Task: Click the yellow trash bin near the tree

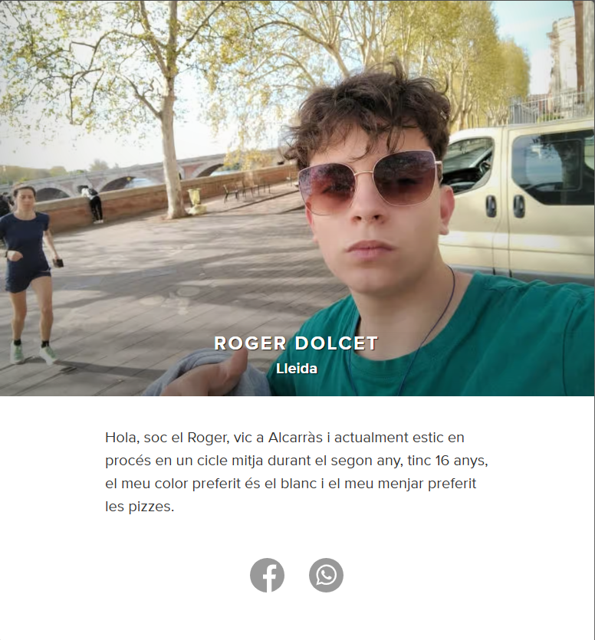Action: pos(196,201)
